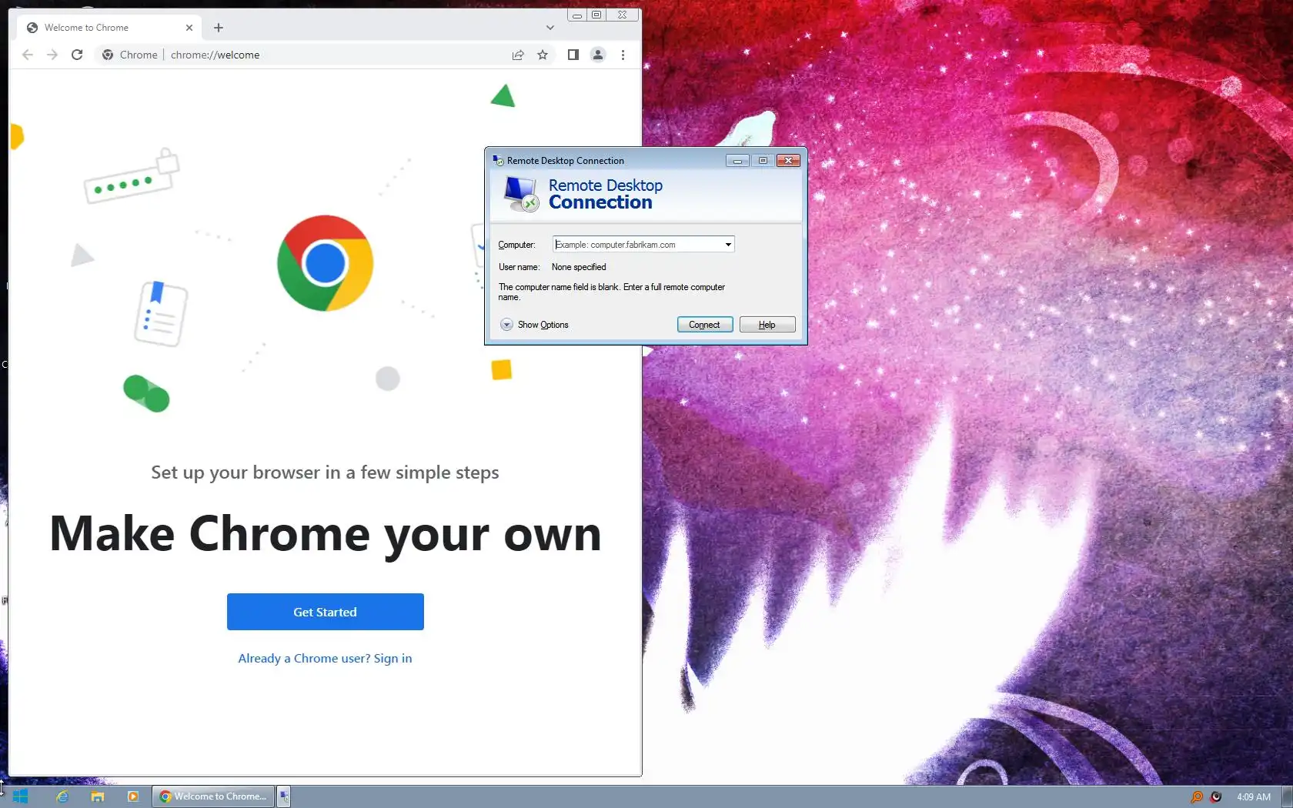Minimize the Remote Desktop Connection window
This screenshot has width=1293, height=808.
[737, 161]
